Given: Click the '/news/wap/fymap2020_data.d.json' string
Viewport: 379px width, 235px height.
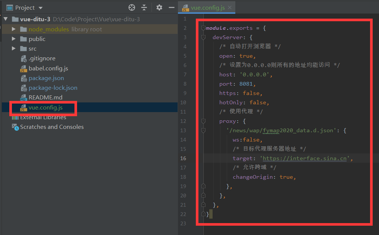Looking at the screenshot, I should [x=281, y=131].
